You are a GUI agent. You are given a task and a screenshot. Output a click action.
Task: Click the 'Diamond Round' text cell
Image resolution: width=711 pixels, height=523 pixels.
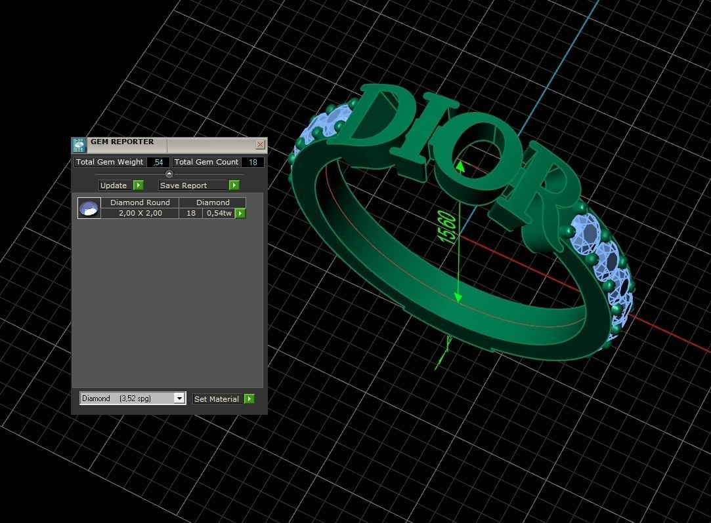(x=140, y=203)
